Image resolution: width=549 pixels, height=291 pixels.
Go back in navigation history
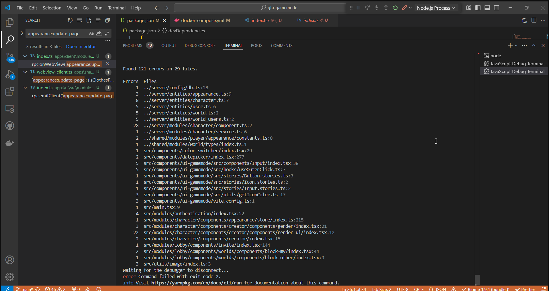157,8
